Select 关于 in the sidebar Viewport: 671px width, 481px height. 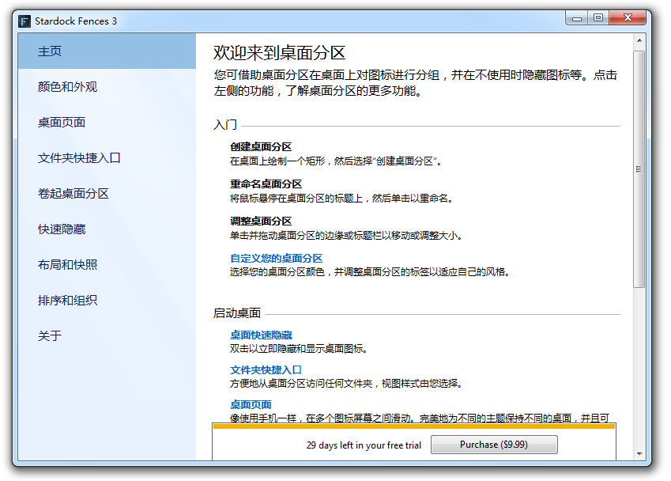[x=50, y=336]
